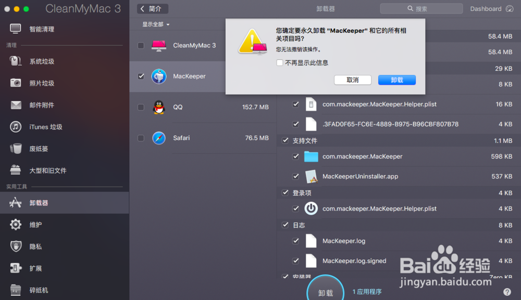Screen dimensions: 521x300
Task: Select com.mackeeper.MacKeeper.Helper.plist under 登录项
Action: pos(379,208)
